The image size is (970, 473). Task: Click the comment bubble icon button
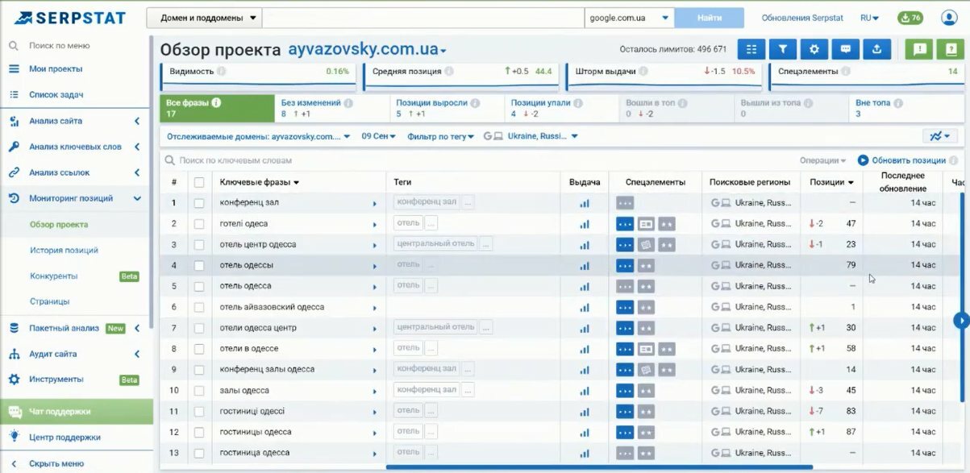[x=845, y=49]
